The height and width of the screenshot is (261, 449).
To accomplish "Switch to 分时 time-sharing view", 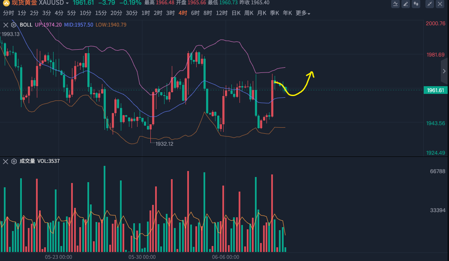I will click(8, 13).
